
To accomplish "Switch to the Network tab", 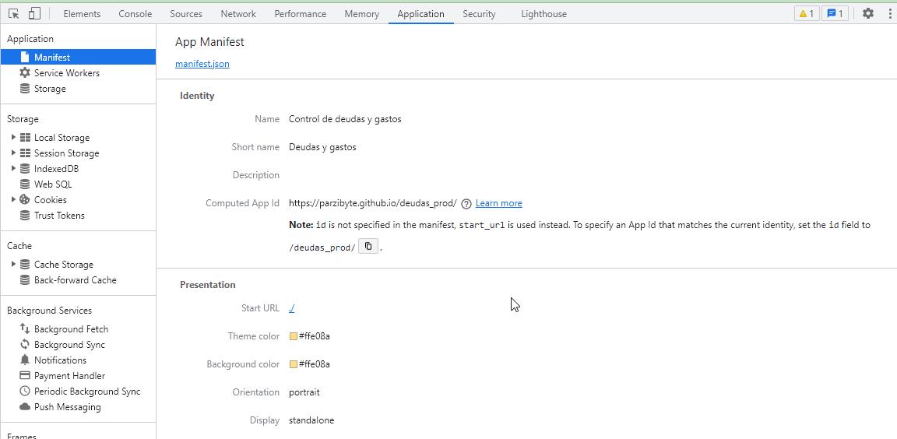I will [238, 13].
